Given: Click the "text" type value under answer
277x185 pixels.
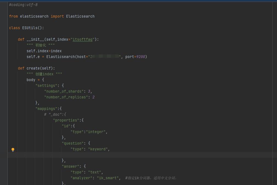Looking at the screenshot, I should tap(95, 172).
